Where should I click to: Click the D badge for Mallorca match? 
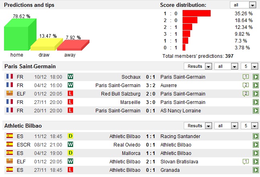click(x=71, y=153)
